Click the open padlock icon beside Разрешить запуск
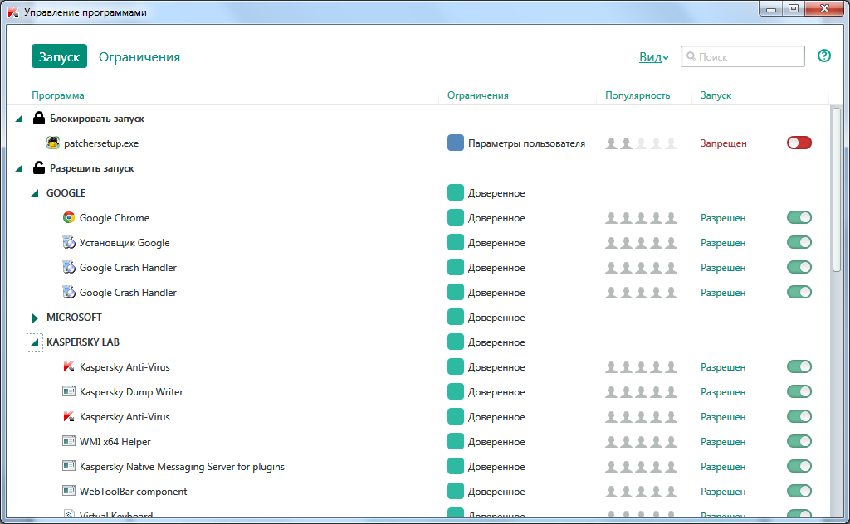This screenshot has width=850, height=524. [38, 168]
